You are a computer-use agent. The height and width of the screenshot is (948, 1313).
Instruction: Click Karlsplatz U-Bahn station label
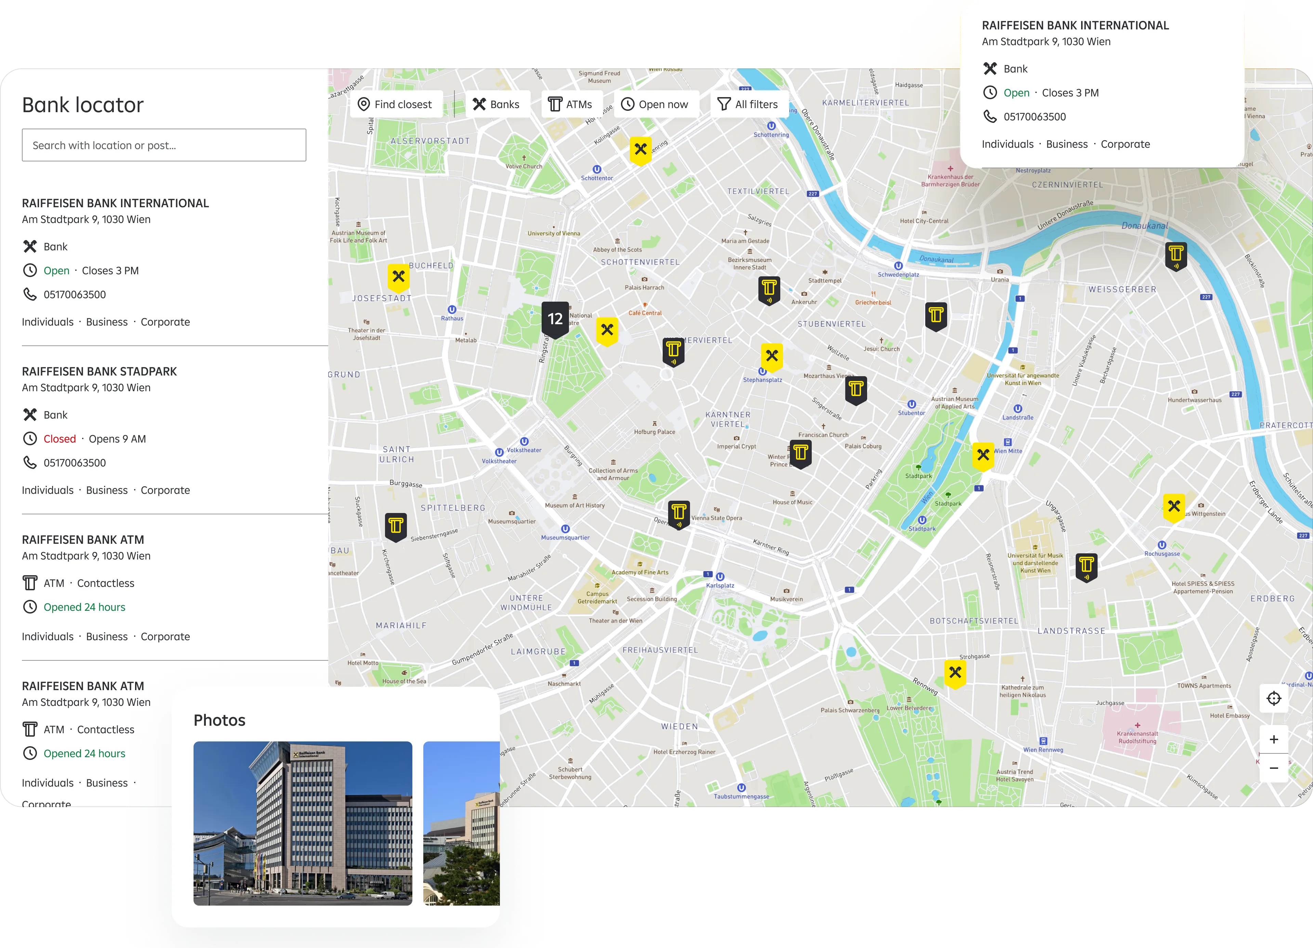[720, 585]
